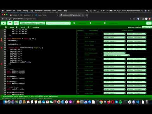This screenshot has height=114, width=152.
Task: Open the select bank dropdown for channel 10
Action: (114, 74)
